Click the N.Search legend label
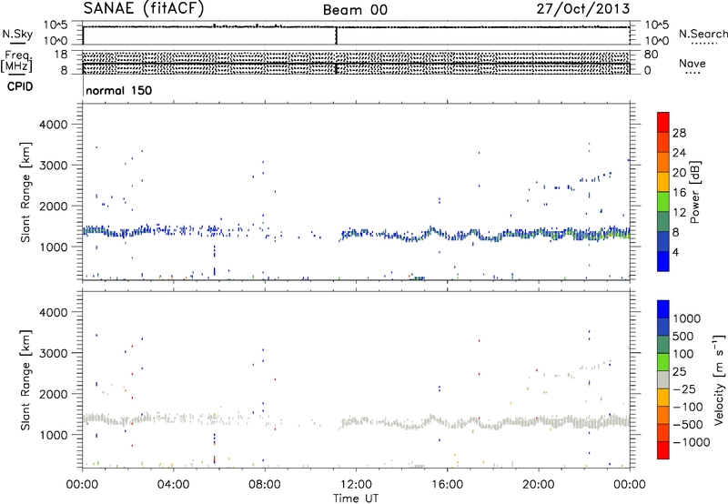This screenshot has width=728, height=504. click(x=703, y=34)
